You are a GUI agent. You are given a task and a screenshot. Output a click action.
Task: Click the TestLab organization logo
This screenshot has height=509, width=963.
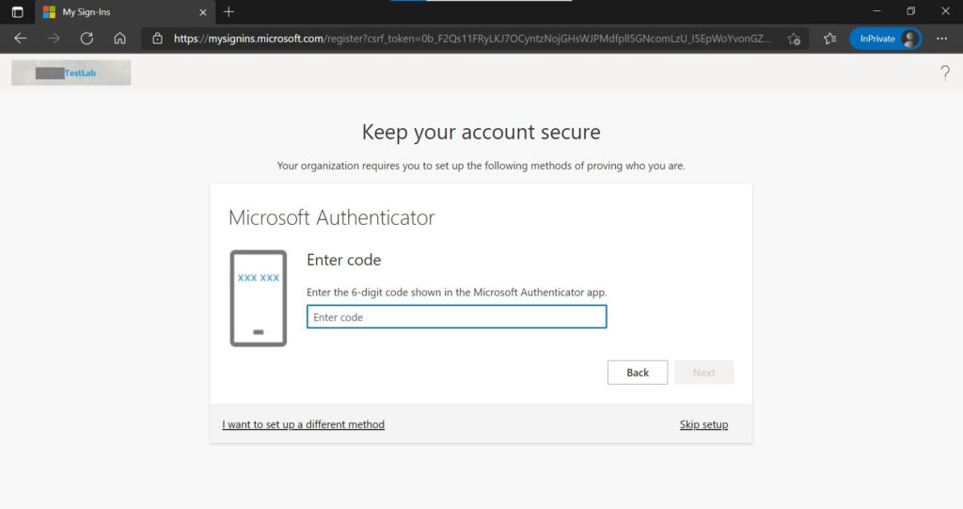point(71,72)
